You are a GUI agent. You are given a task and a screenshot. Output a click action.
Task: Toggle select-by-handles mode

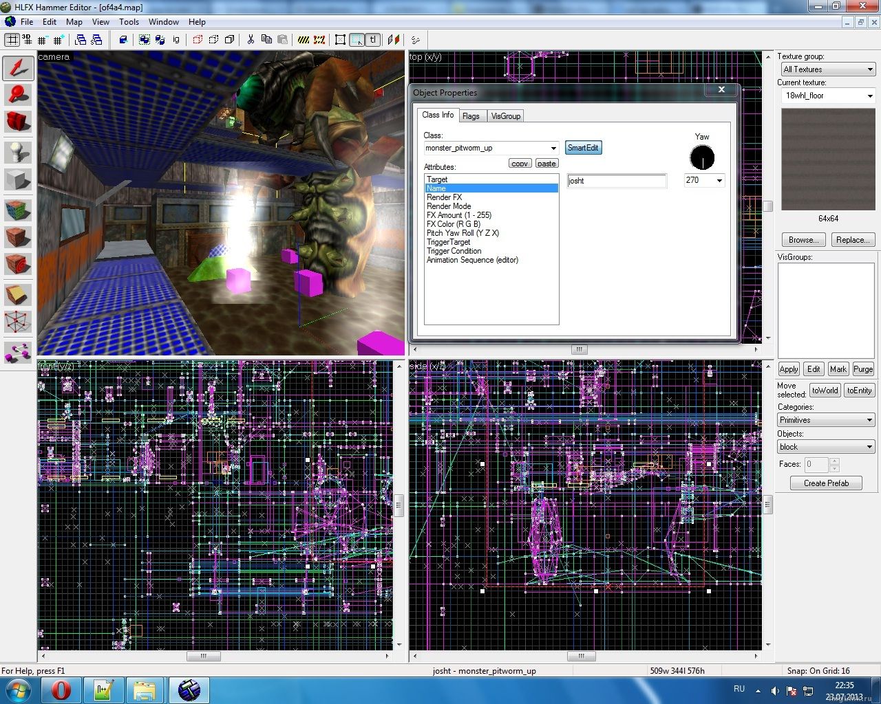[340, 40]
